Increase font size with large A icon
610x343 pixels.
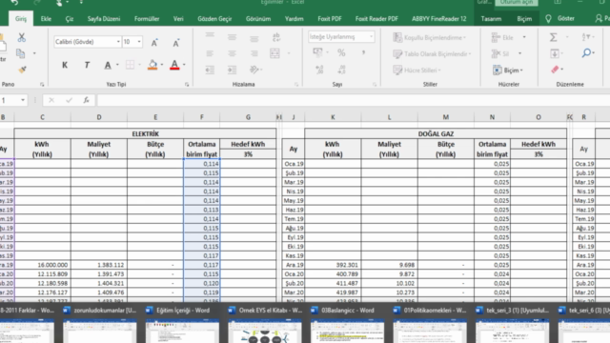pos(154,43)
